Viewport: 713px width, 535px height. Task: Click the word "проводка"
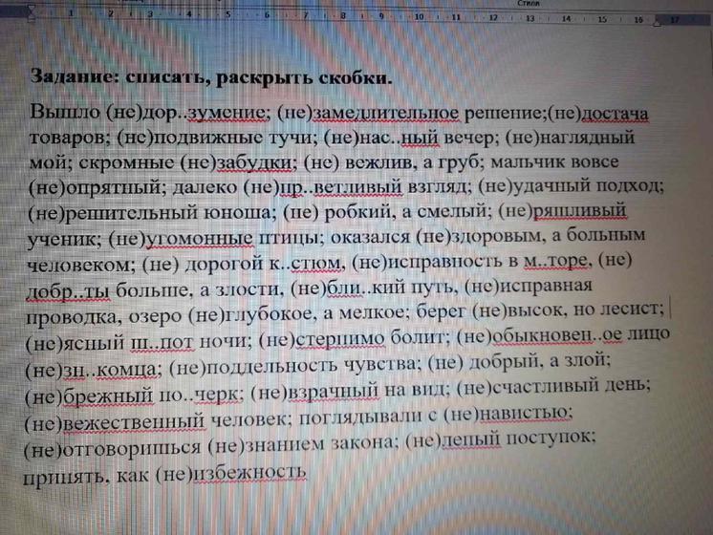point(74,317)
